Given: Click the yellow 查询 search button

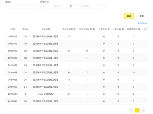Looking at the screenshot, I should click(x=129, y=16).
